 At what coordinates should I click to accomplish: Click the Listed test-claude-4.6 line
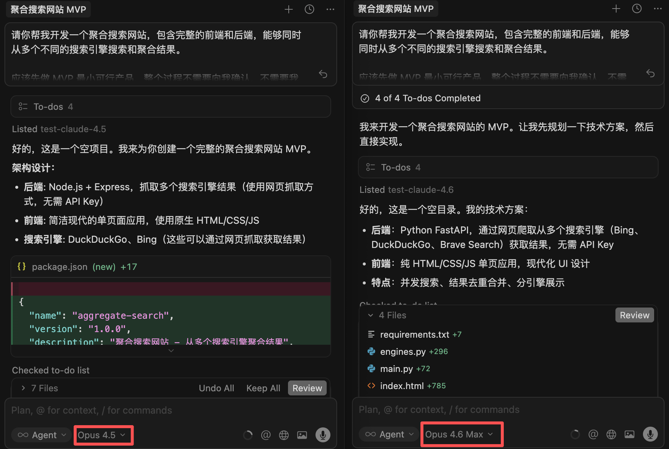406,190
